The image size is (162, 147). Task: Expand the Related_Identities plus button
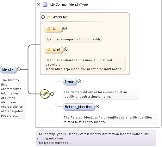97,107
